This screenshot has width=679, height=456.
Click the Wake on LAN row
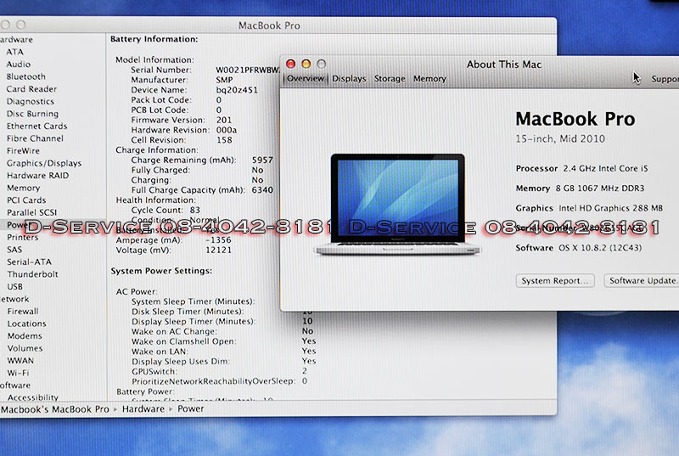pos(224,352)
